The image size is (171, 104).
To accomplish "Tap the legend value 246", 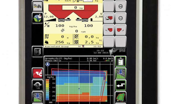I will tap(54, 96).
